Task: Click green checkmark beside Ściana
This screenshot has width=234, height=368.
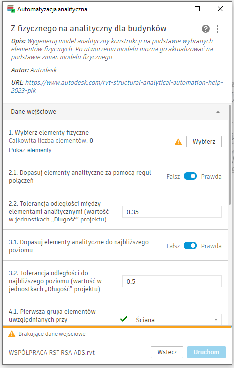Action: (x=124, y=319)
